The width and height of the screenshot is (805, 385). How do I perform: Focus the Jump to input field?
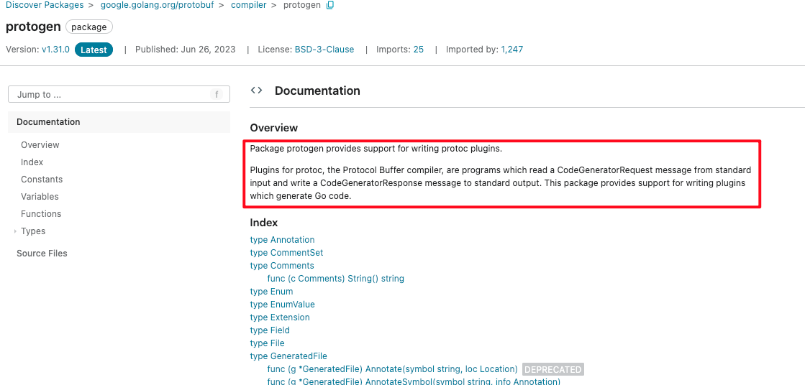tap(119, 94)
